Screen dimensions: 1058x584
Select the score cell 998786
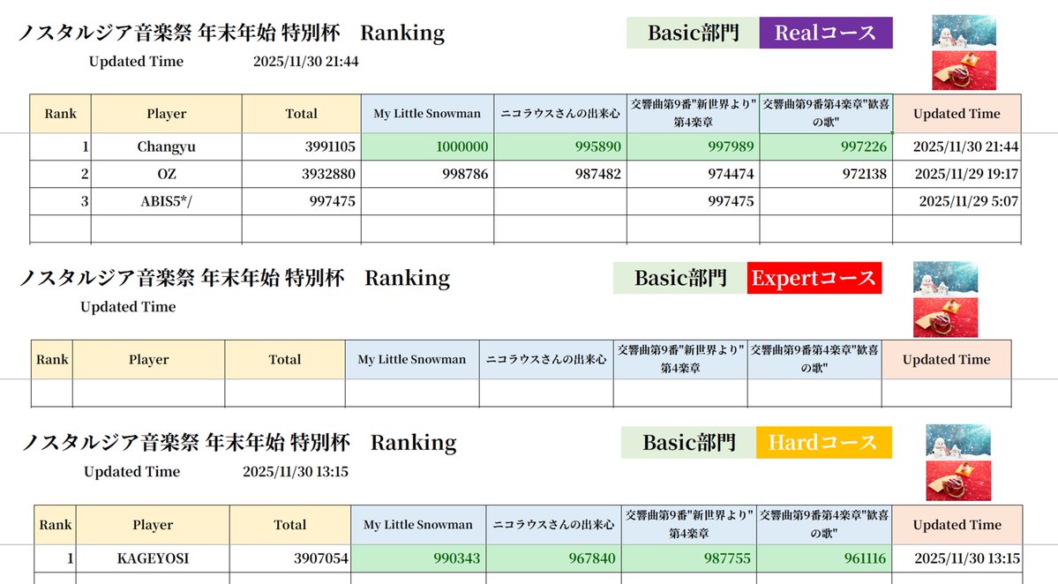pos(427,174)
